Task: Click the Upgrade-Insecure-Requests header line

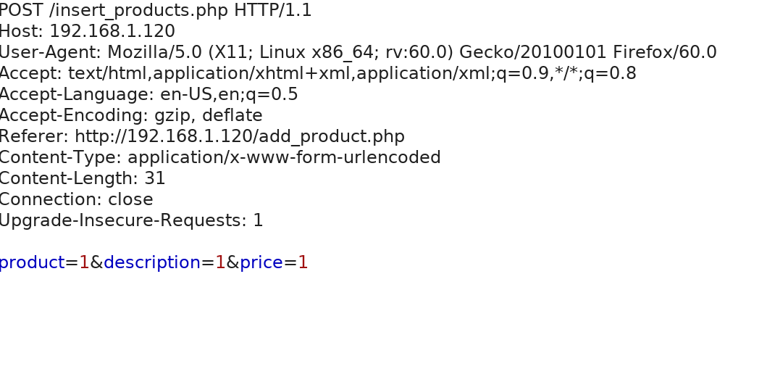Action: coord(132,221)
